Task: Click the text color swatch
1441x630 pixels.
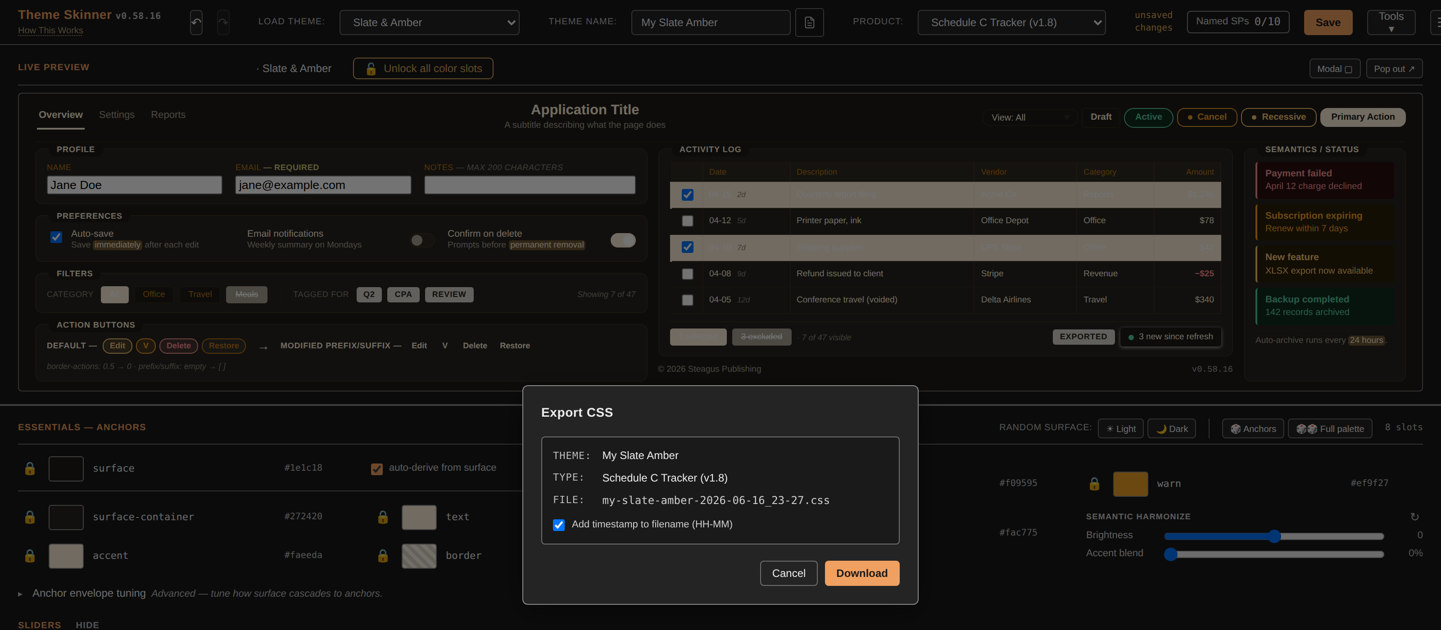Action: point(419,517)
